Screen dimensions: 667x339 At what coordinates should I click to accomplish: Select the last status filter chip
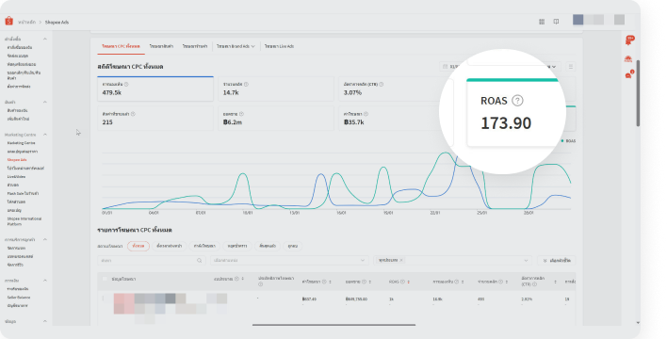293,247
